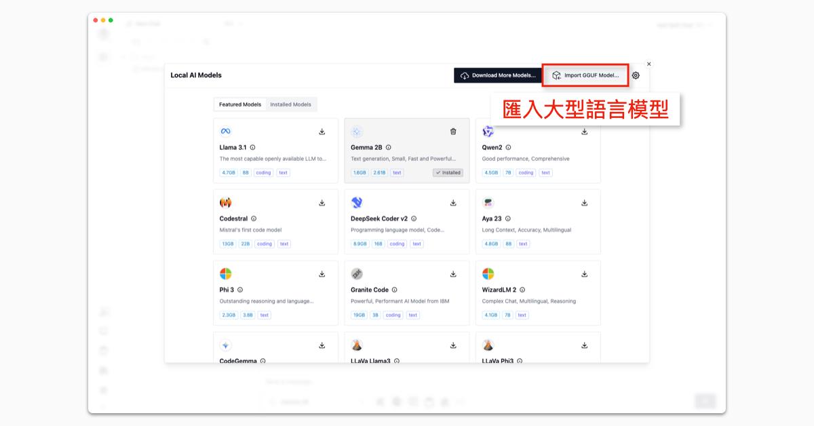Image resolution: width=814 pixels, height=426 pixels.
Task: Click the Meta logo on Llama 3.1 card
Action: [226, 132]
